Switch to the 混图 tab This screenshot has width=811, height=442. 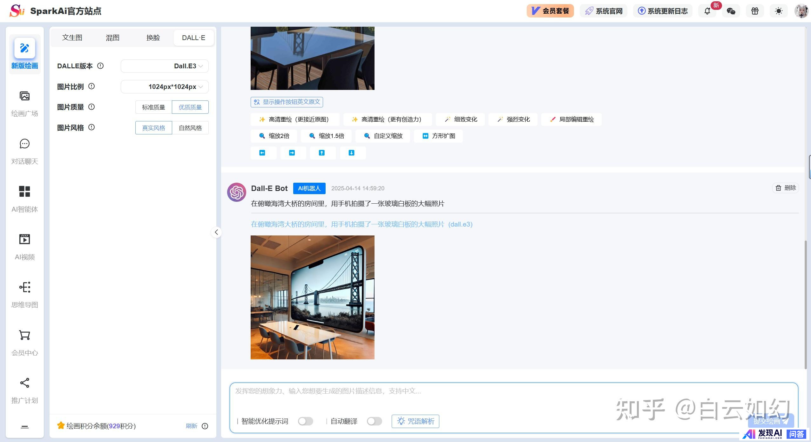pyautogui.click(x=112, y=37)
